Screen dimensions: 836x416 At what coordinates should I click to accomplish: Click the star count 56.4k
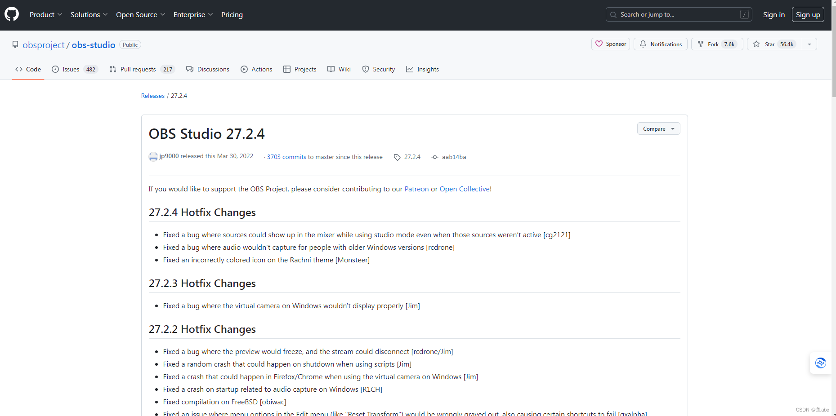(x=787, y=44)
